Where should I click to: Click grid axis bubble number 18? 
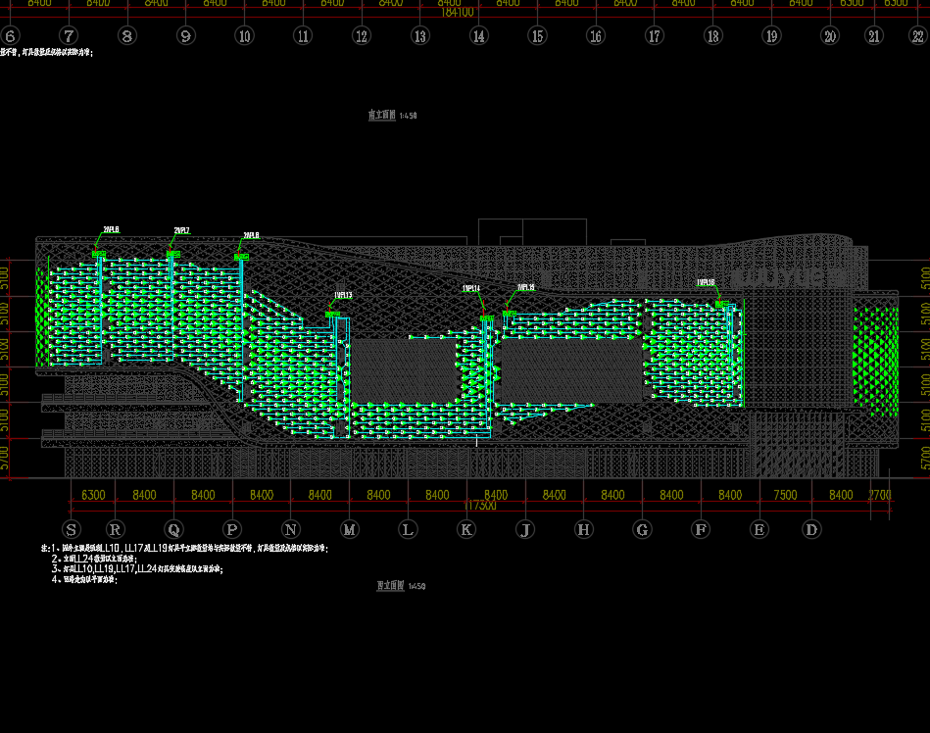tap(712, 36)
